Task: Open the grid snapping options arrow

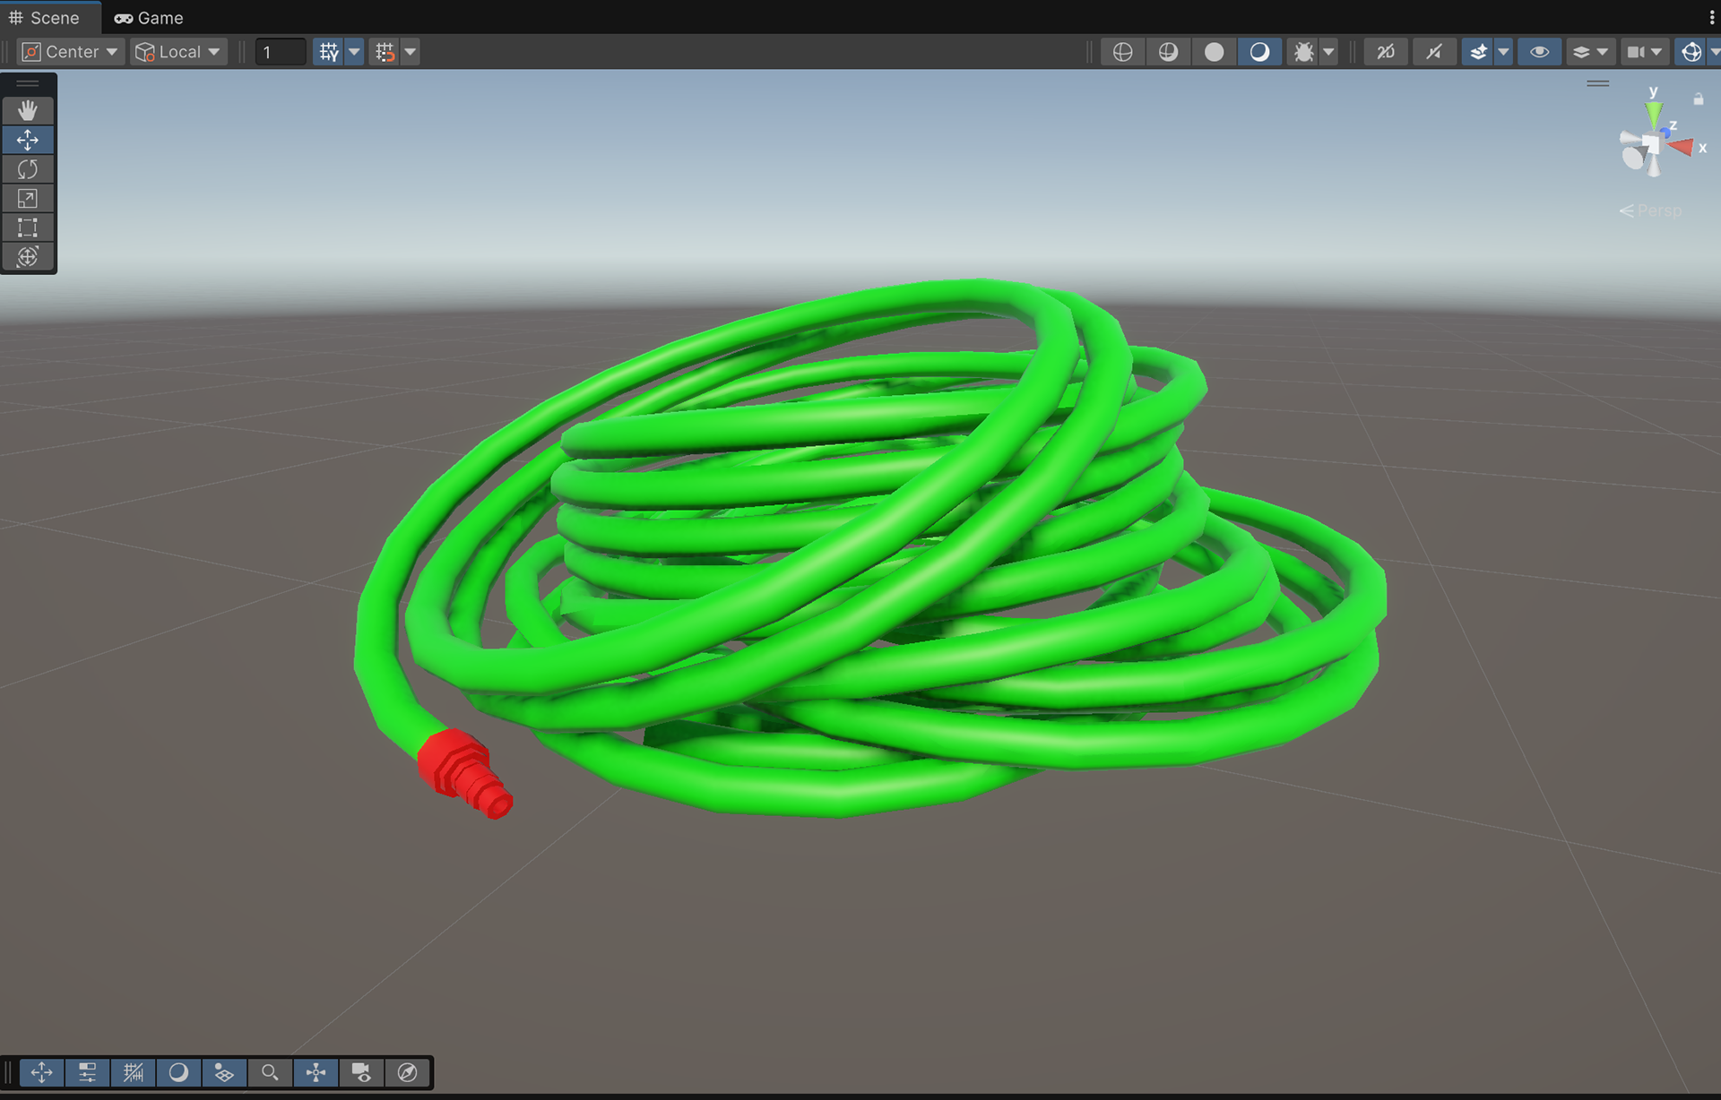Action: click(x=410, y=52)
